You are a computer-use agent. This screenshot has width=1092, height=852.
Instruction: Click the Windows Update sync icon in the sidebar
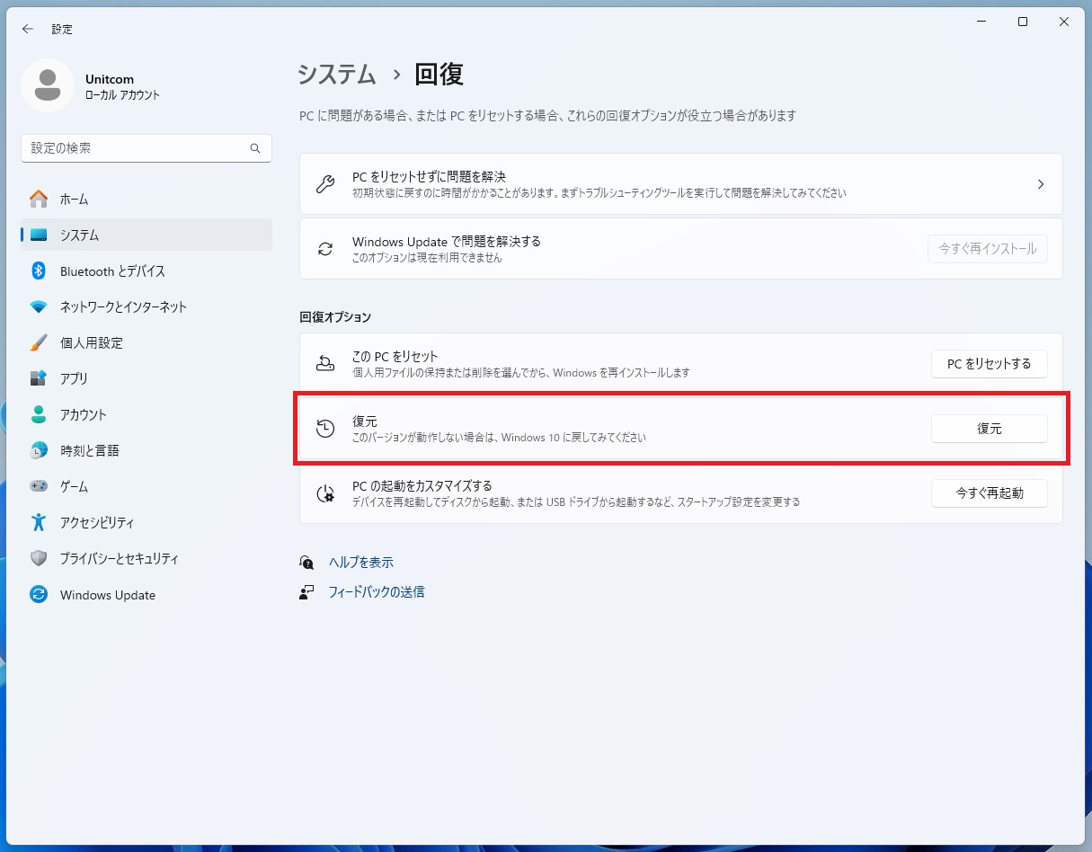point(39,594)
